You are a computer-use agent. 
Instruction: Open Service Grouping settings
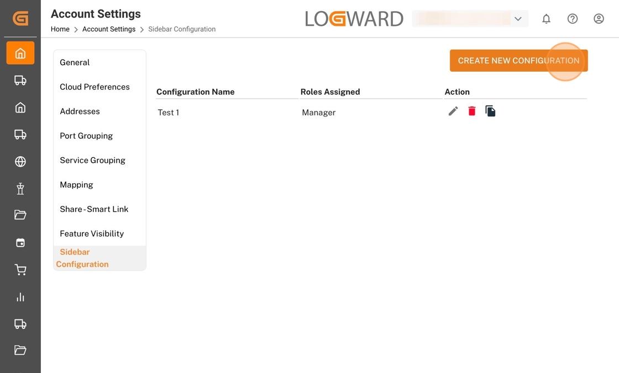[x=99, y=160]
